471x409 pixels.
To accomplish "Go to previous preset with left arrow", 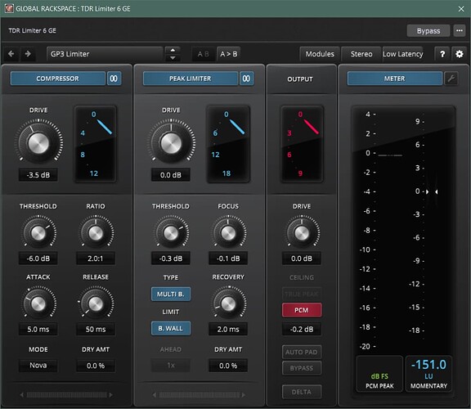I will click(x=11, y=54).
